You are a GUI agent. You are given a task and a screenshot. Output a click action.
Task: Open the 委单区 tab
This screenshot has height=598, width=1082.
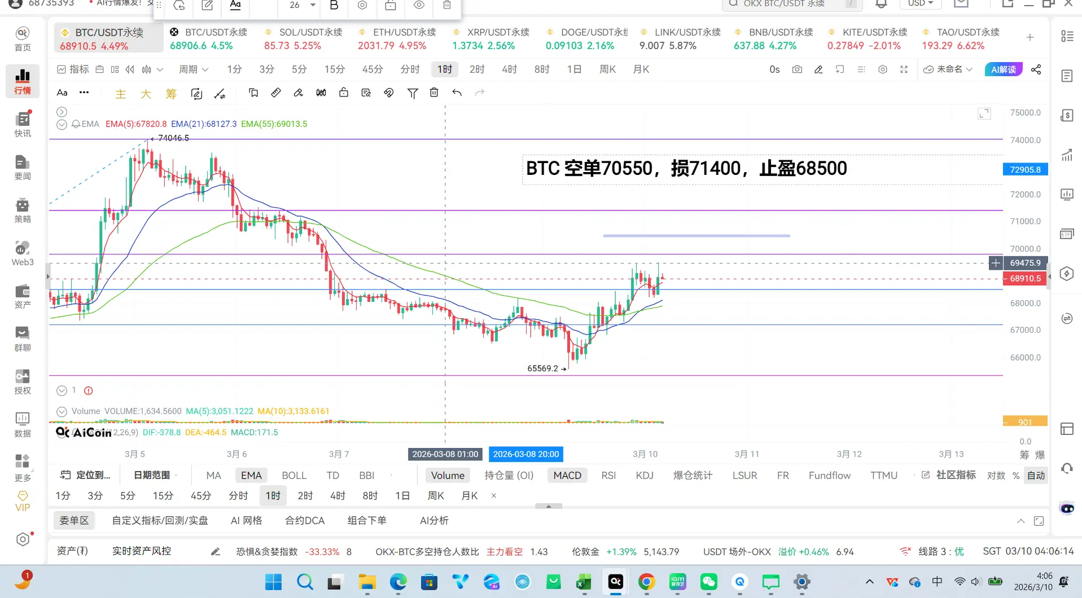click(75, 521)
